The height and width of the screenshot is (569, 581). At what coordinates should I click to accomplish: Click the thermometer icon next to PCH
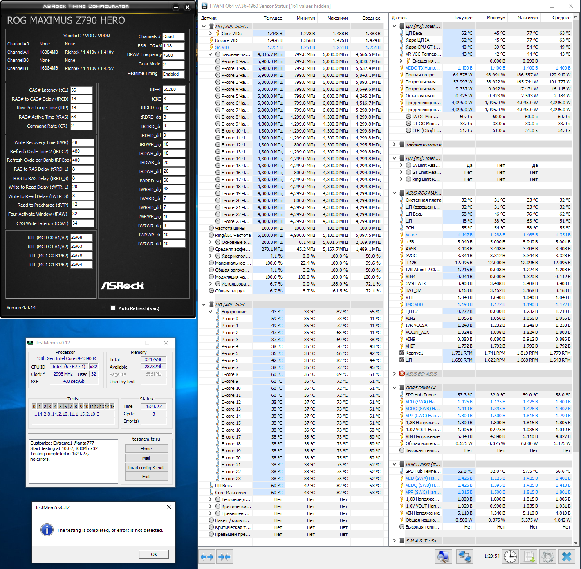pos(402,228)
